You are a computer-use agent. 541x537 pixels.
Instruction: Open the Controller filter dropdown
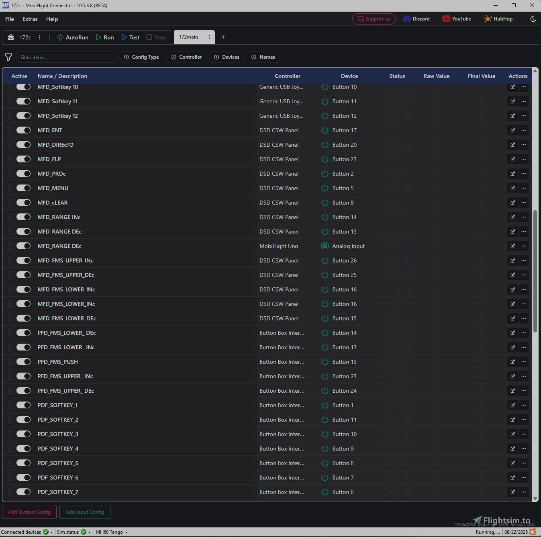187,57
